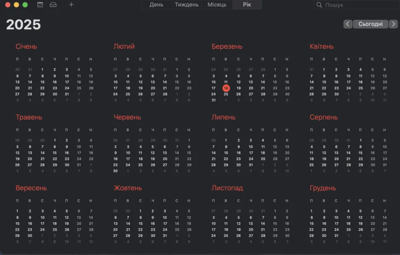
Task: Focus the Пошук search field
Action: pos(357,5)
